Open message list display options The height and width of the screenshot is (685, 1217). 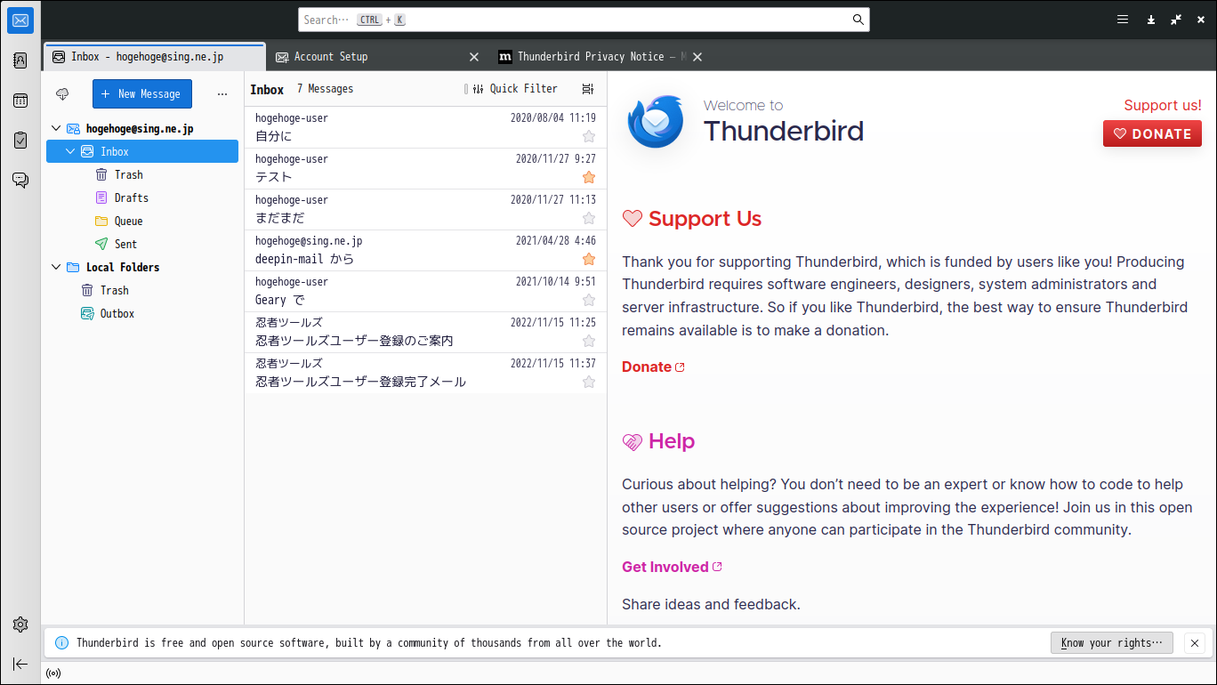click(x=587, y=89)
